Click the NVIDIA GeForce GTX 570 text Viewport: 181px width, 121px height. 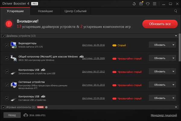pyautogui.click(x=30, y=47)
